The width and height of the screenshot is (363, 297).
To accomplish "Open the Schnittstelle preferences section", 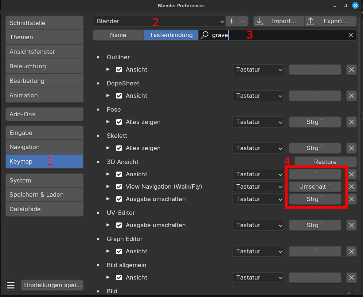I will (44, 23).
